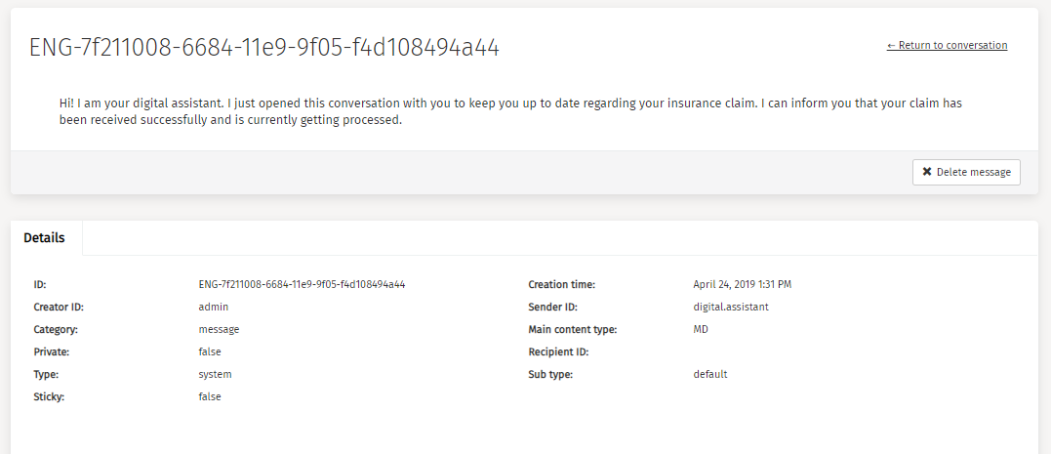Follow the Return to conversation link
Image resolution: width=1051 pixels, height=454 pixels.
coord(947,45)
